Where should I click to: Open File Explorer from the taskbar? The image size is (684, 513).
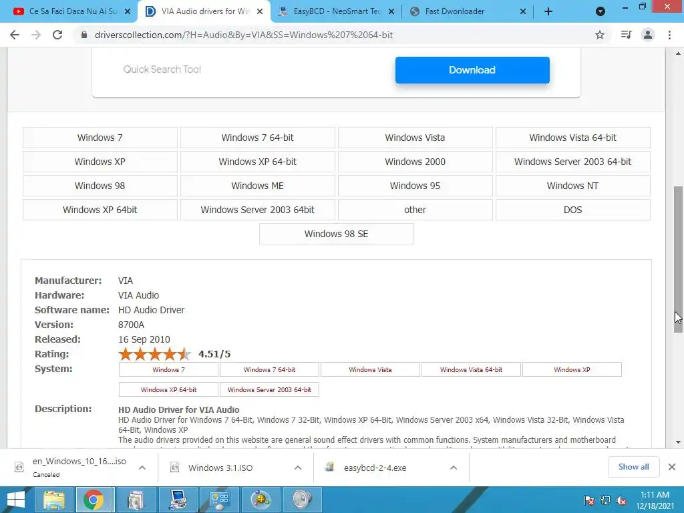click(53, 500)
